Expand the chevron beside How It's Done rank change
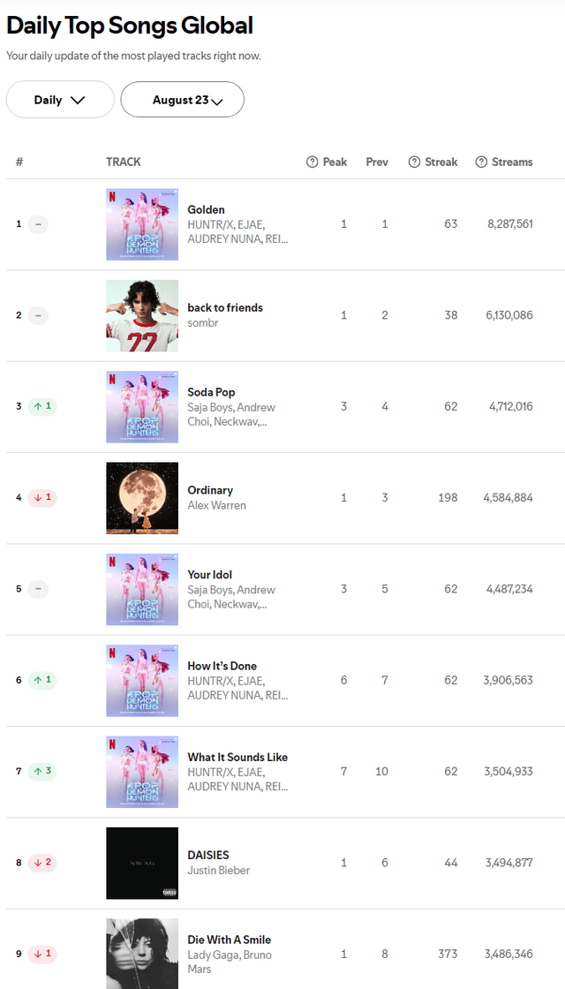The image size is (565, 989). coord(41,680)
